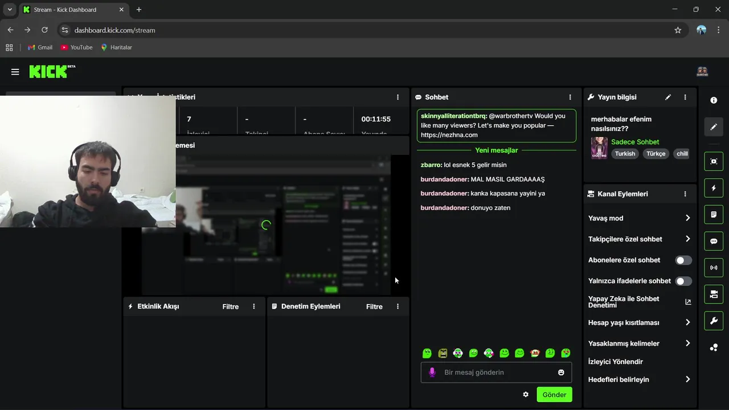Expand Takipçilere özel sohbet options
This screenshot has height=410, width=729.
click(640, 239)
